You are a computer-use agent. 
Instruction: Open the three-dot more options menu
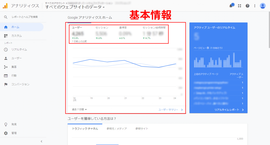[255, 6]
